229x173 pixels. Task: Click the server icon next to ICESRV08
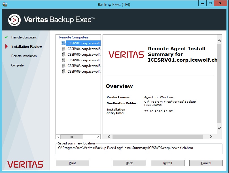click(x=63, y=66)
